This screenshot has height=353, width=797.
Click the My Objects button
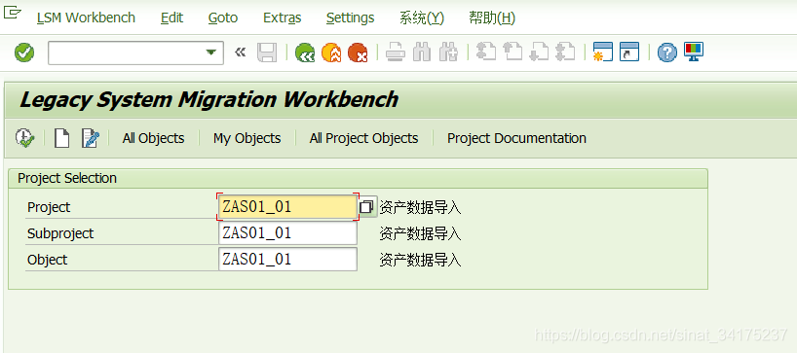point(247,138)
